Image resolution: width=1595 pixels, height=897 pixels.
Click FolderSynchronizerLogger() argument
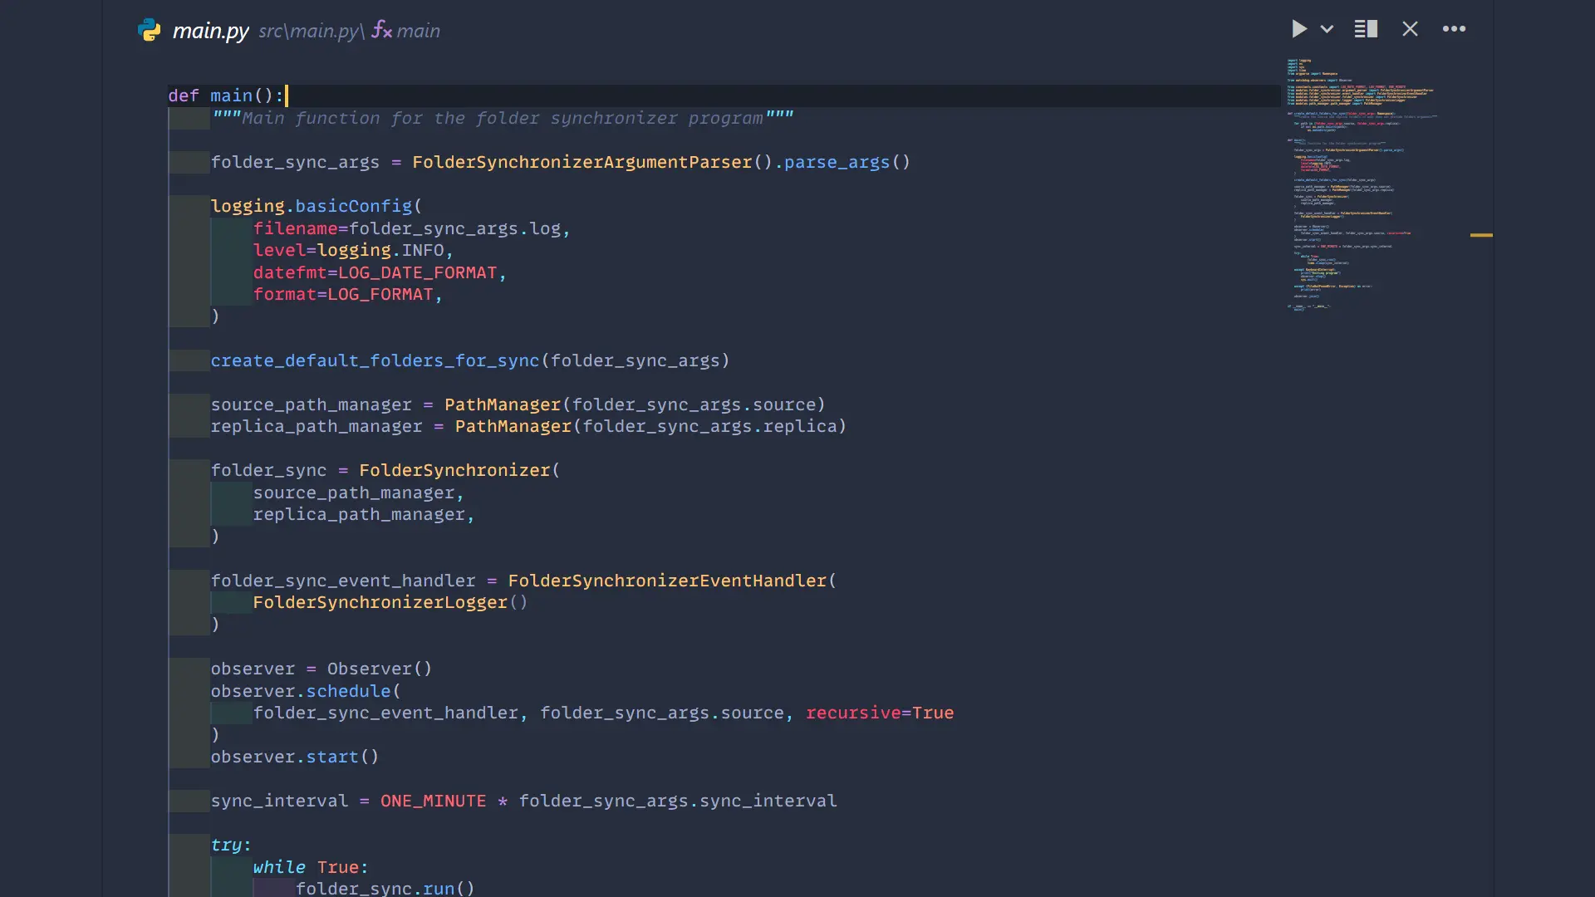(390, 602)
